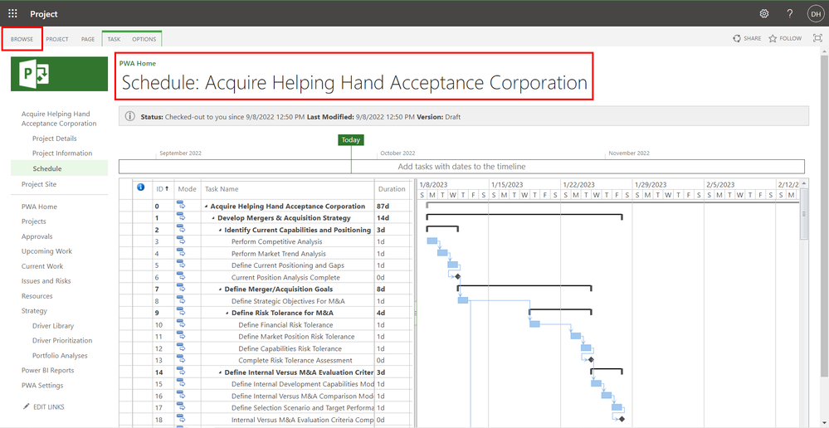This screenshot has height=428, width=829.
Task: Click the pencil icon beside EDIT LINKS
Action: (x=27, y=406)
